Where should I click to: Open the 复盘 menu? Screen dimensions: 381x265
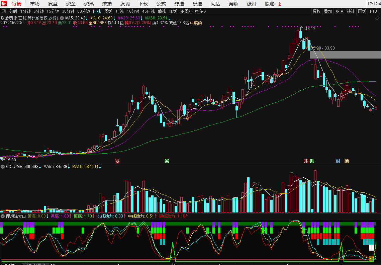[53, 4]
